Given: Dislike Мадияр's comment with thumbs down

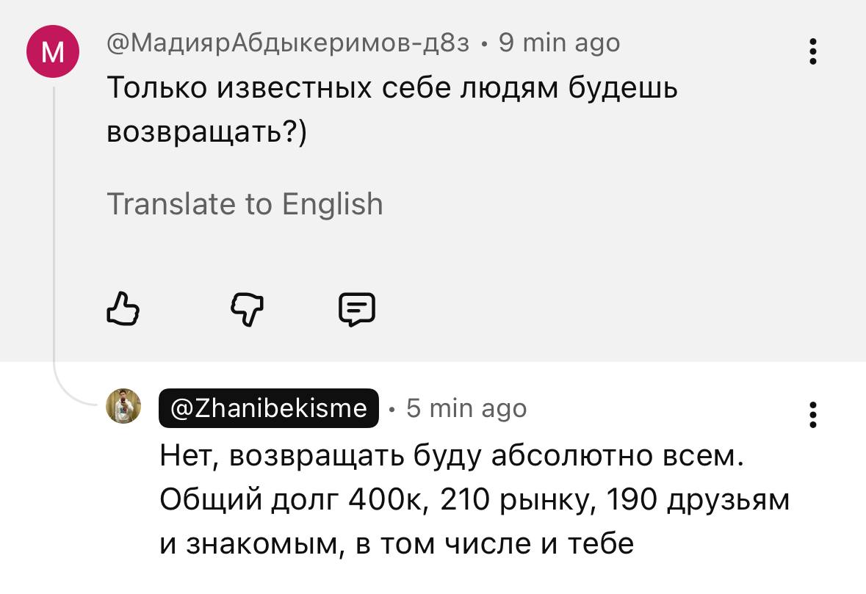Looking at the screenshot, I should pyautogui.click(x=248, y=309).
